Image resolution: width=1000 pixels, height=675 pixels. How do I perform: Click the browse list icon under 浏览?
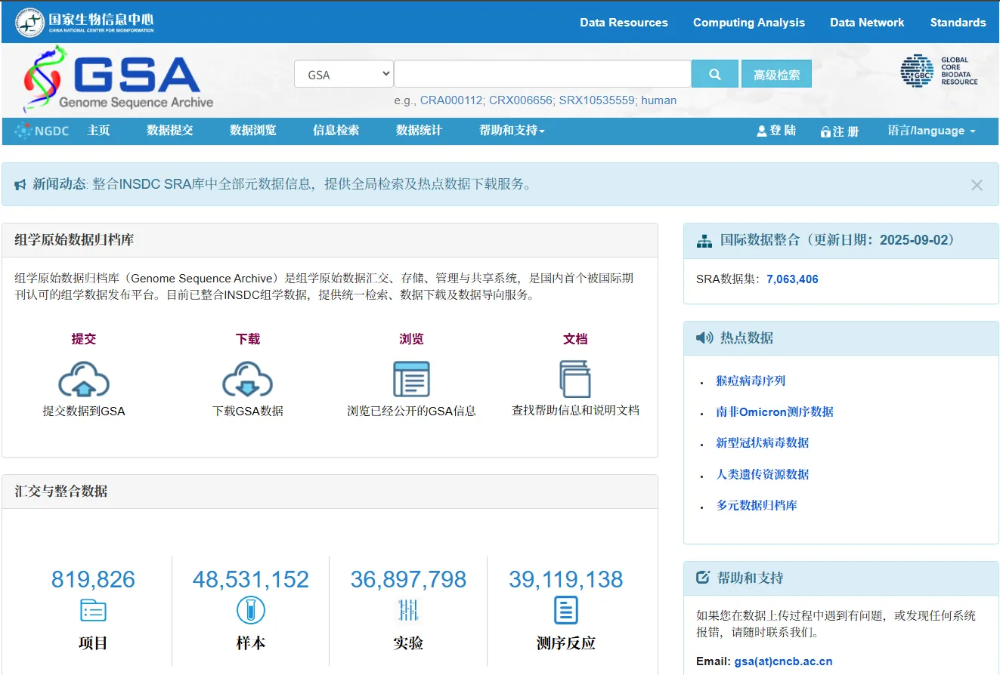[411, 379]
